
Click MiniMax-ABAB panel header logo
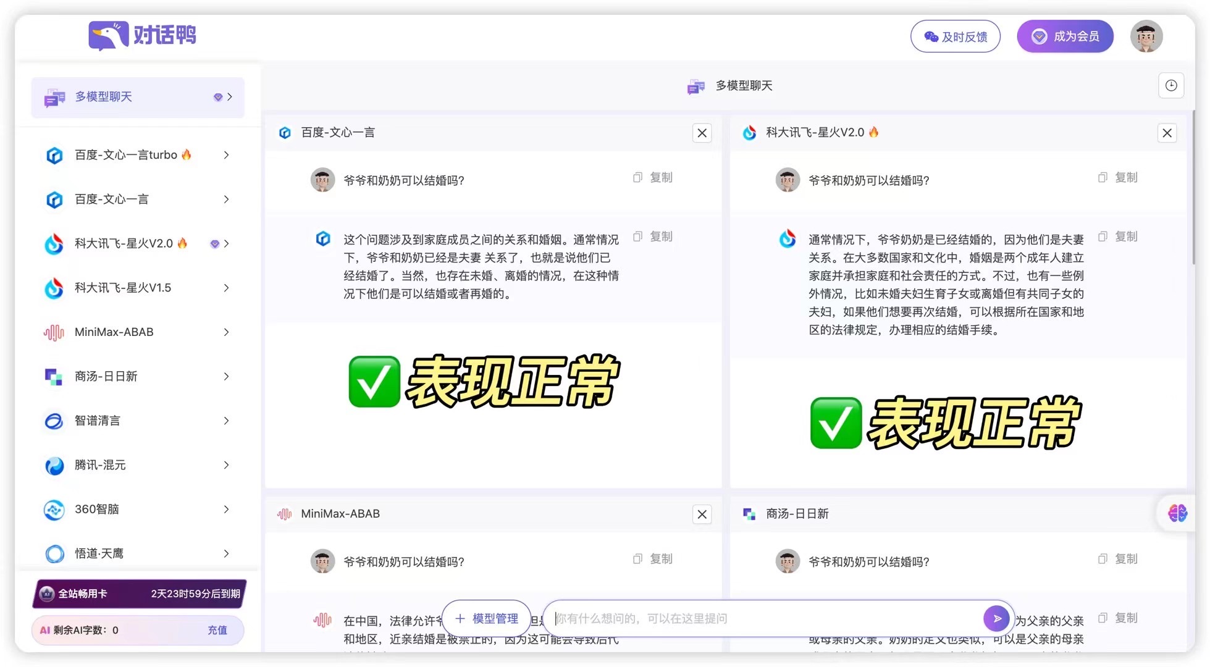pyautogui.click(x=285, y=514)
